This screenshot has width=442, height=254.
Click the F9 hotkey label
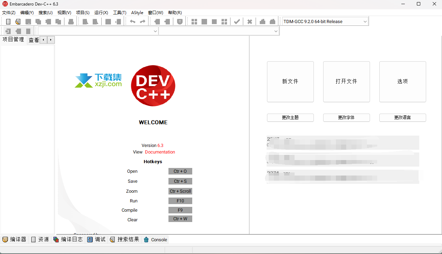point(180,210)
